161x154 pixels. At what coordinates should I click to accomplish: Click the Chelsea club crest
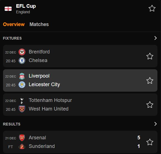pos(22,60)
